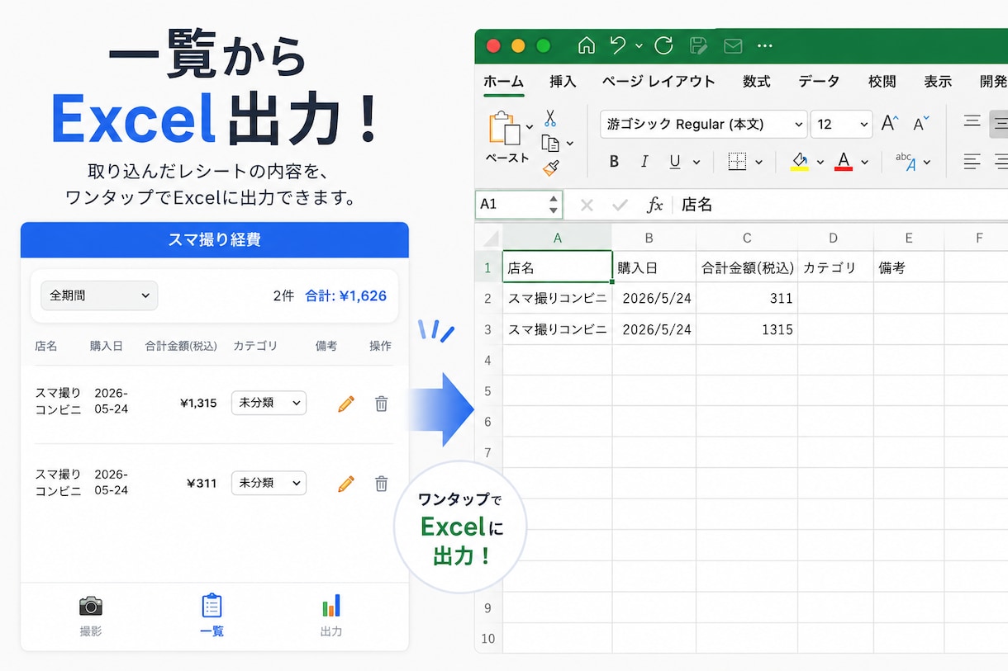Click the formula bar cancel X icon
1008x671 pixels.
[587, 205]
